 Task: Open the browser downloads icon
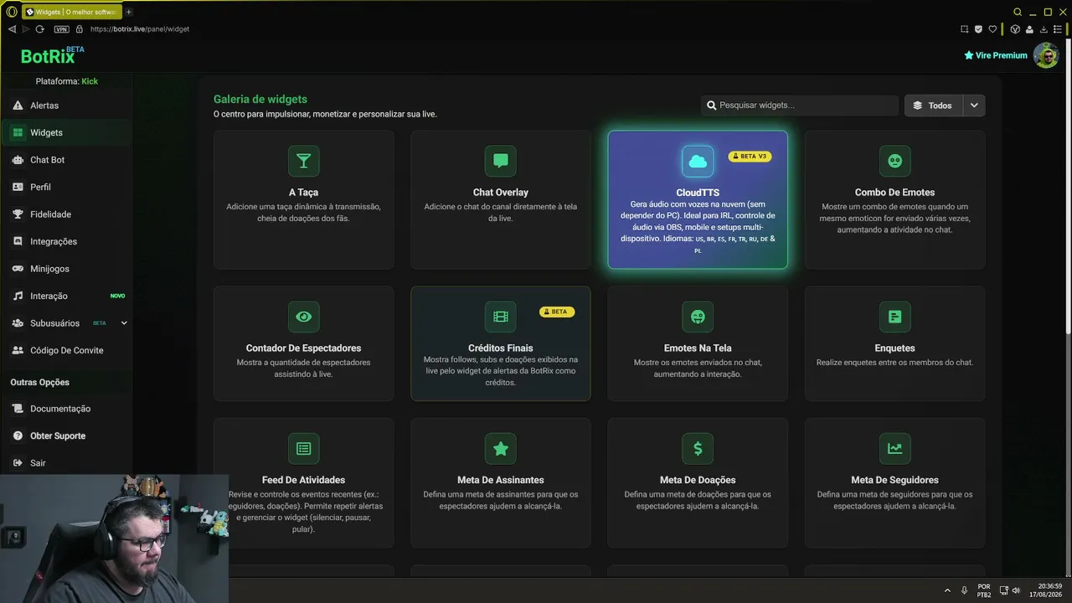coord(1044,29)
